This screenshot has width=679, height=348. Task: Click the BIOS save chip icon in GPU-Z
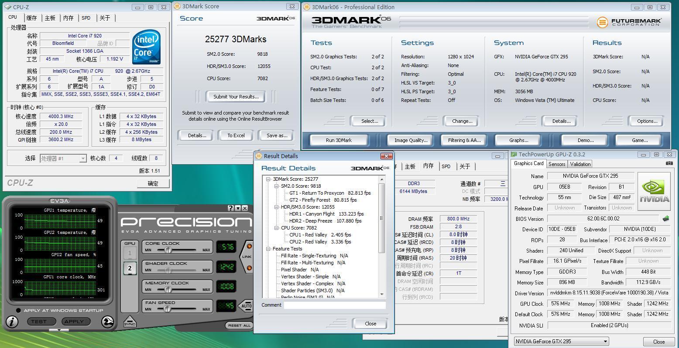coord(666,219)
